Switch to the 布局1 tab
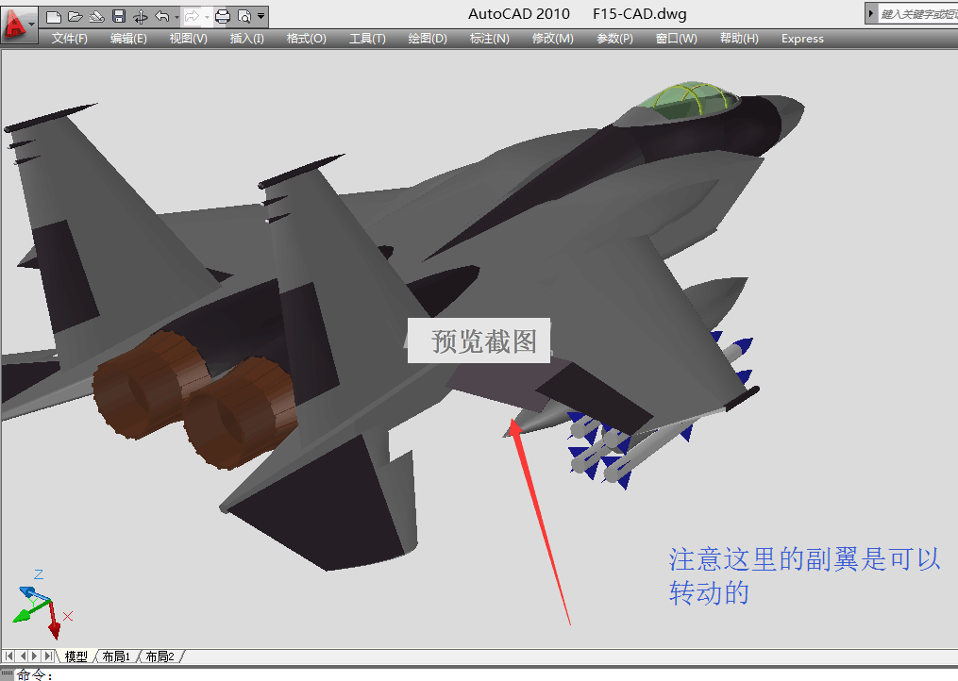Screen dimensions: 958x681 click(116, 656)
